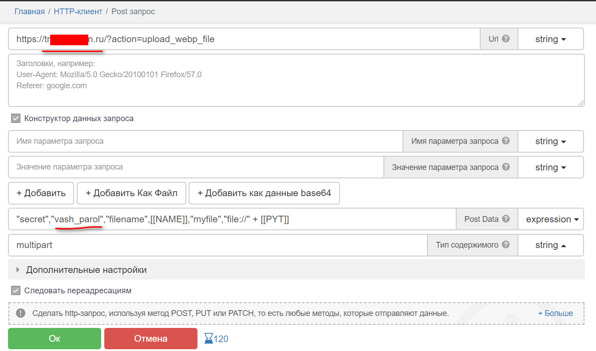Toggle Конструктор данных запроса checkbox

coord(16,118)
